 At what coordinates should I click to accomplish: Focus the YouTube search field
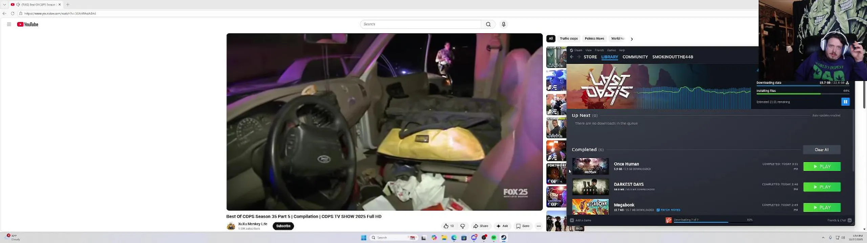[x=421, y=24]
